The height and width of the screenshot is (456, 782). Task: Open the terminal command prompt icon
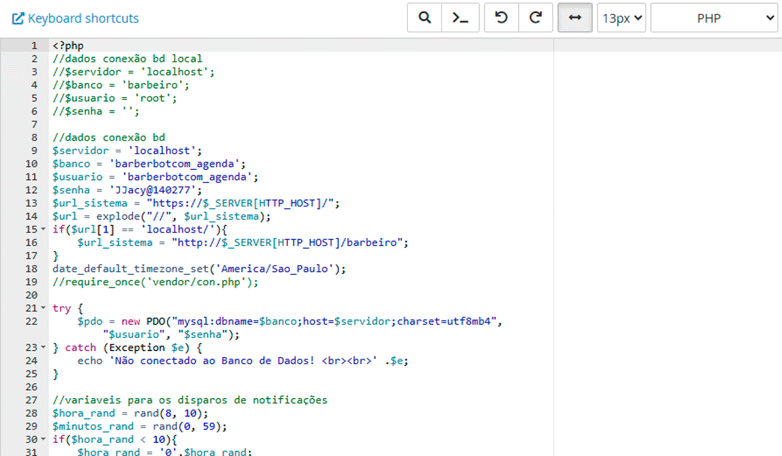[460, 18]
